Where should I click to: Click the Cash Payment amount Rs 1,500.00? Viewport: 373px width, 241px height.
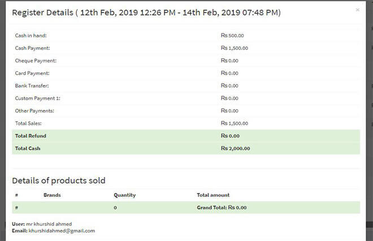234,48
